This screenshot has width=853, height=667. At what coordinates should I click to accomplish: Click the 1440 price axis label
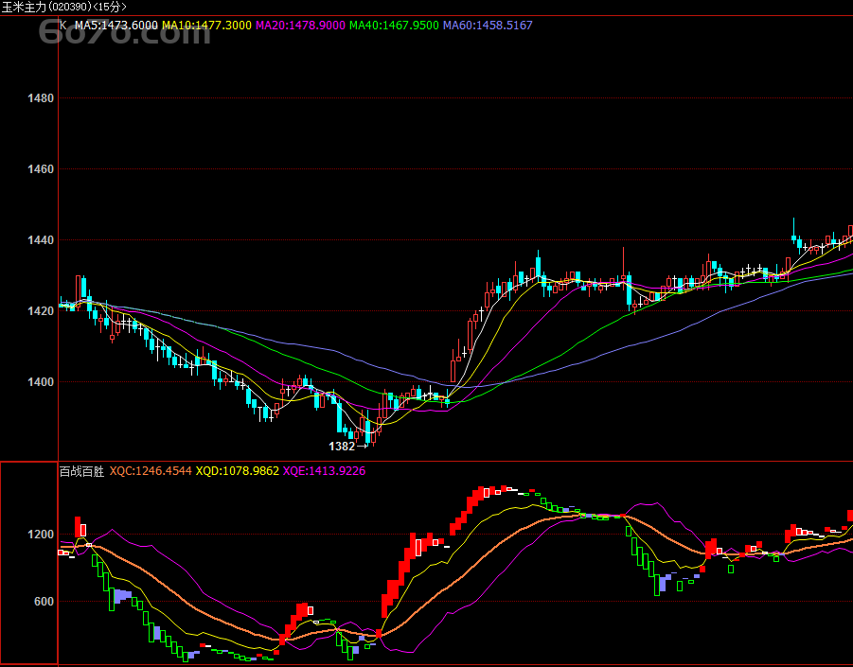(x=41, y=240)
